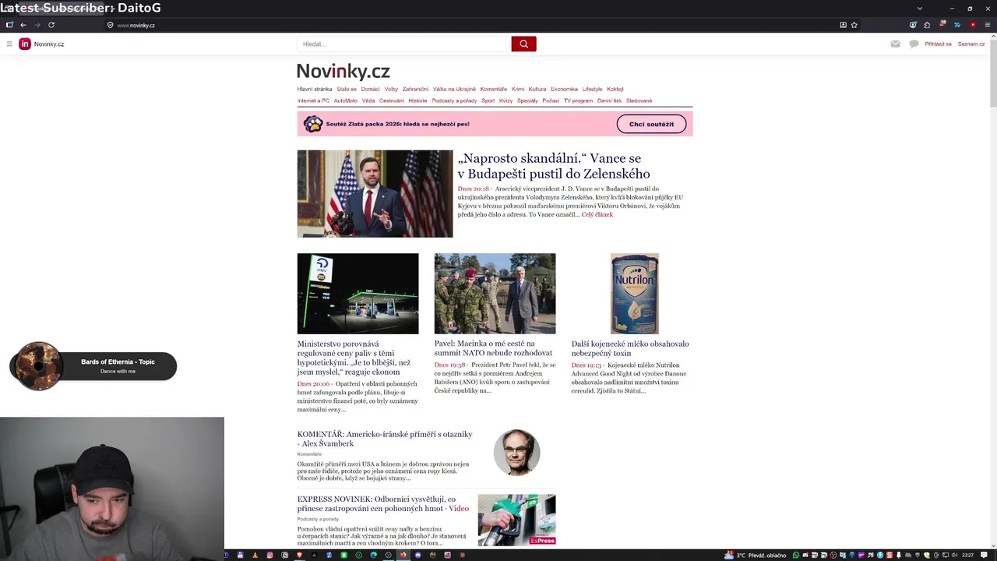The height and width of the screenshot is (561, 997).
Task: Select Sport in the navigation
Action: coord(488,101)
